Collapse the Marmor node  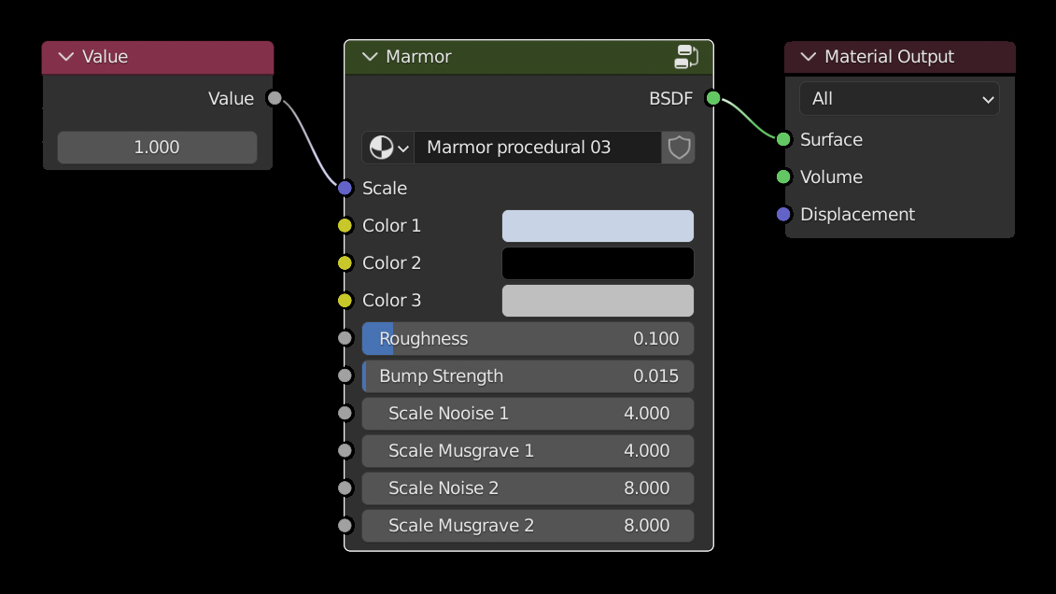370,57
